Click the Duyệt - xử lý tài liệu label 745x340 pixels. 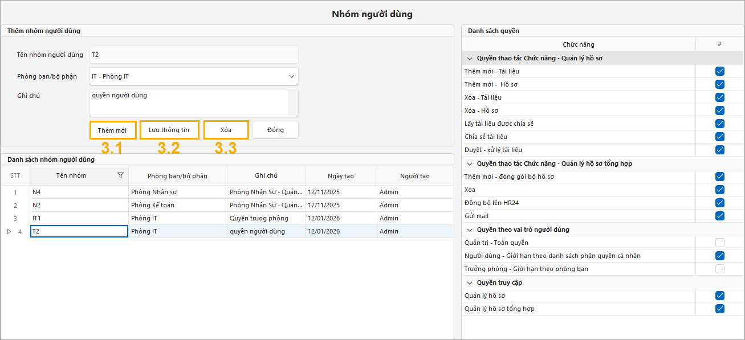point(493,150)
